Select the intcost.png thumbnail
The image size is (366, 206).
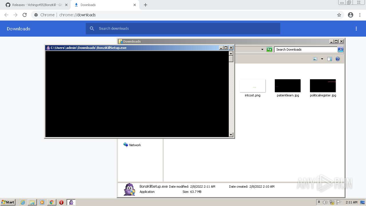pyautogui.click(x=252, y=86)
